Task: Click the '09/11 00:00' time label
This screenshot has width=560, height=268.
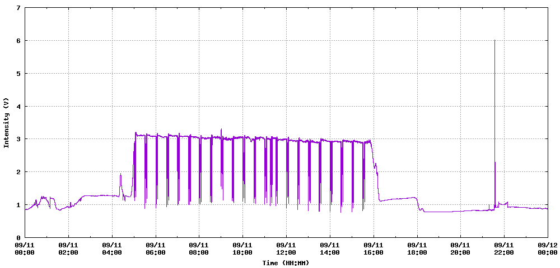Action: (25, 249)
